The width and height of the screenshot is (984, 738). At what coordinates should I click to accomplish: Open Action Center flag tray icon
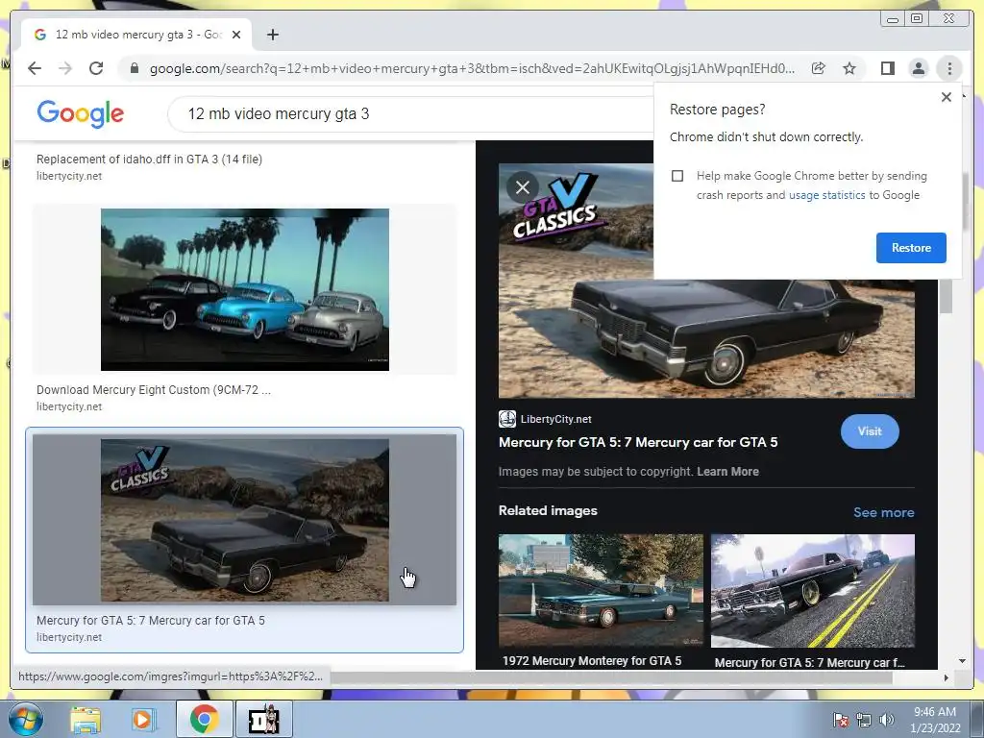point(841,720)
